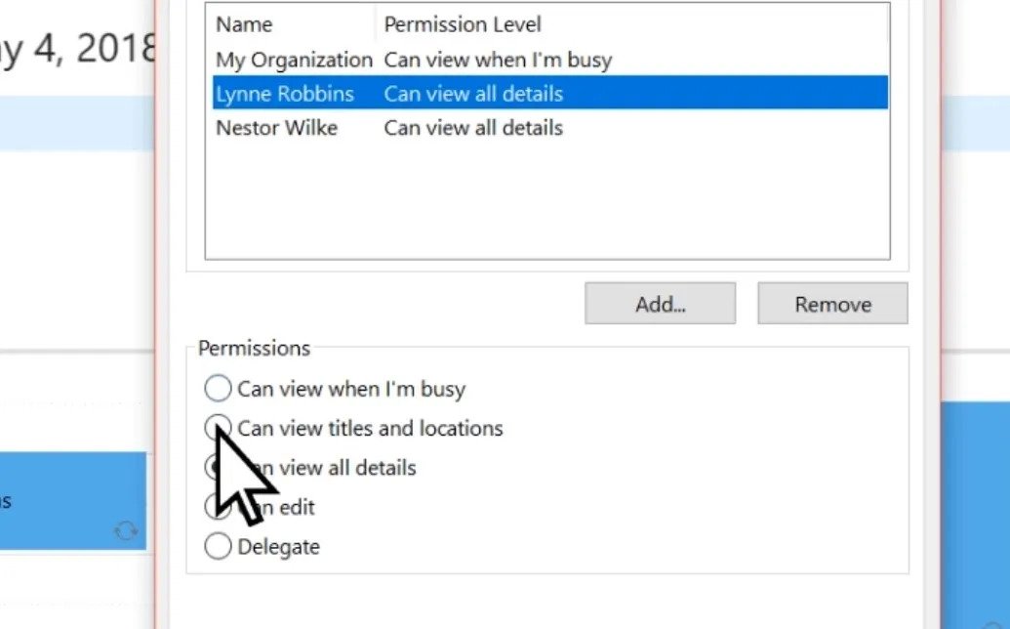1010x629 pixels.
Task: Click the Add... button
Action: (660, 304)
